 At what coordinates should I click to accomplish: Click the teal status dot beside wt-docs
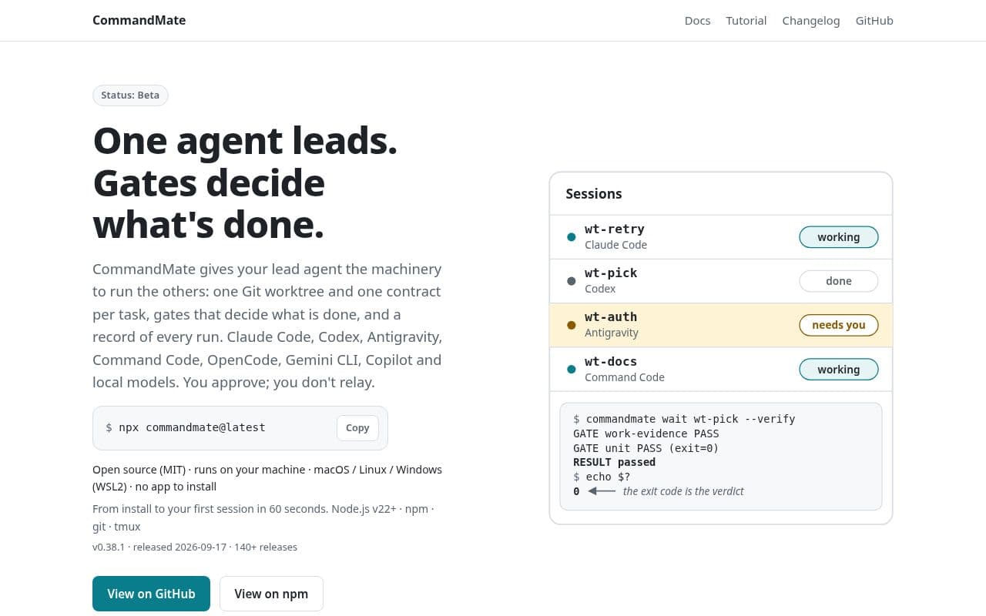pos(572,370)
